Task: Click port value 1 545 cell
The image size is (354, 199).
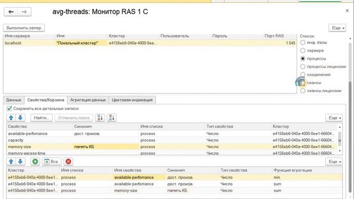Action: click(280, 43)
